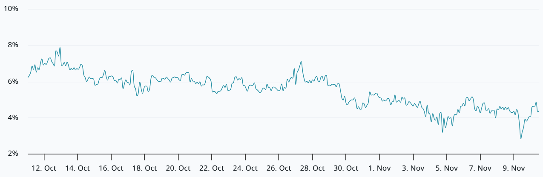Click the 28. Oct date label

pos(312,168)
